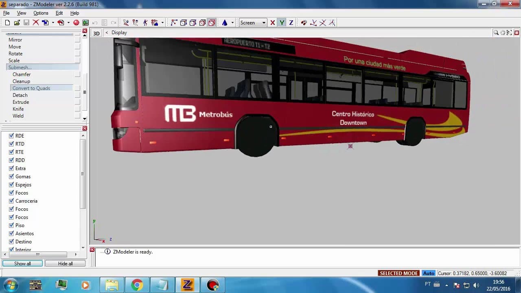This screenshot has width=521, height=293.
Task: Open the File menu
Action: point(6,13)
